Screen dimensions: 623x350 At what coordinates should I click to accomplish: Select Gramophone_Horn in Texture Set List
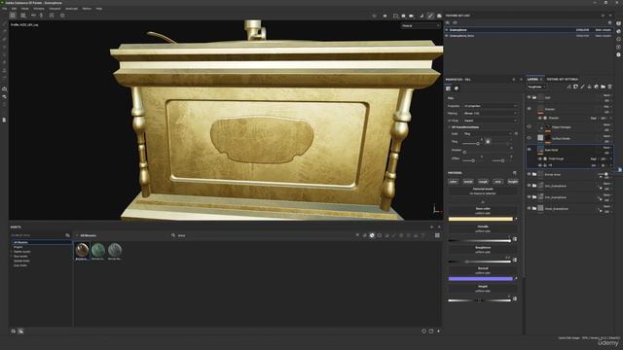(x=461, y=36)
